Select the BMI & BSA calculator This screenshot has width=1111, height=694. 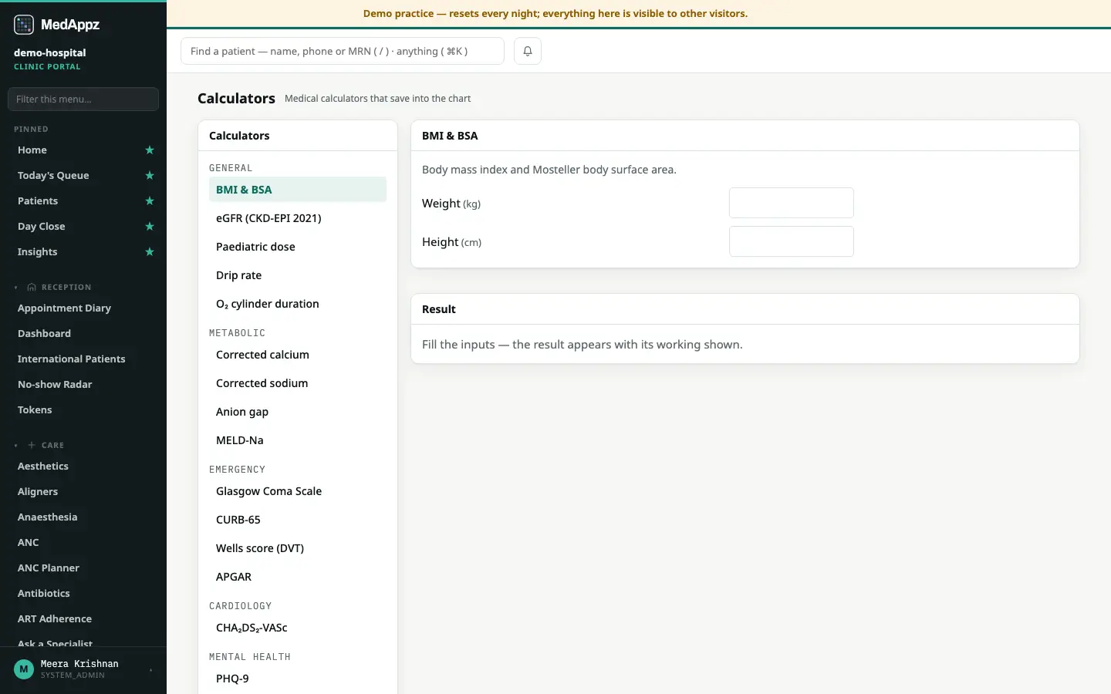click(298, 190)
